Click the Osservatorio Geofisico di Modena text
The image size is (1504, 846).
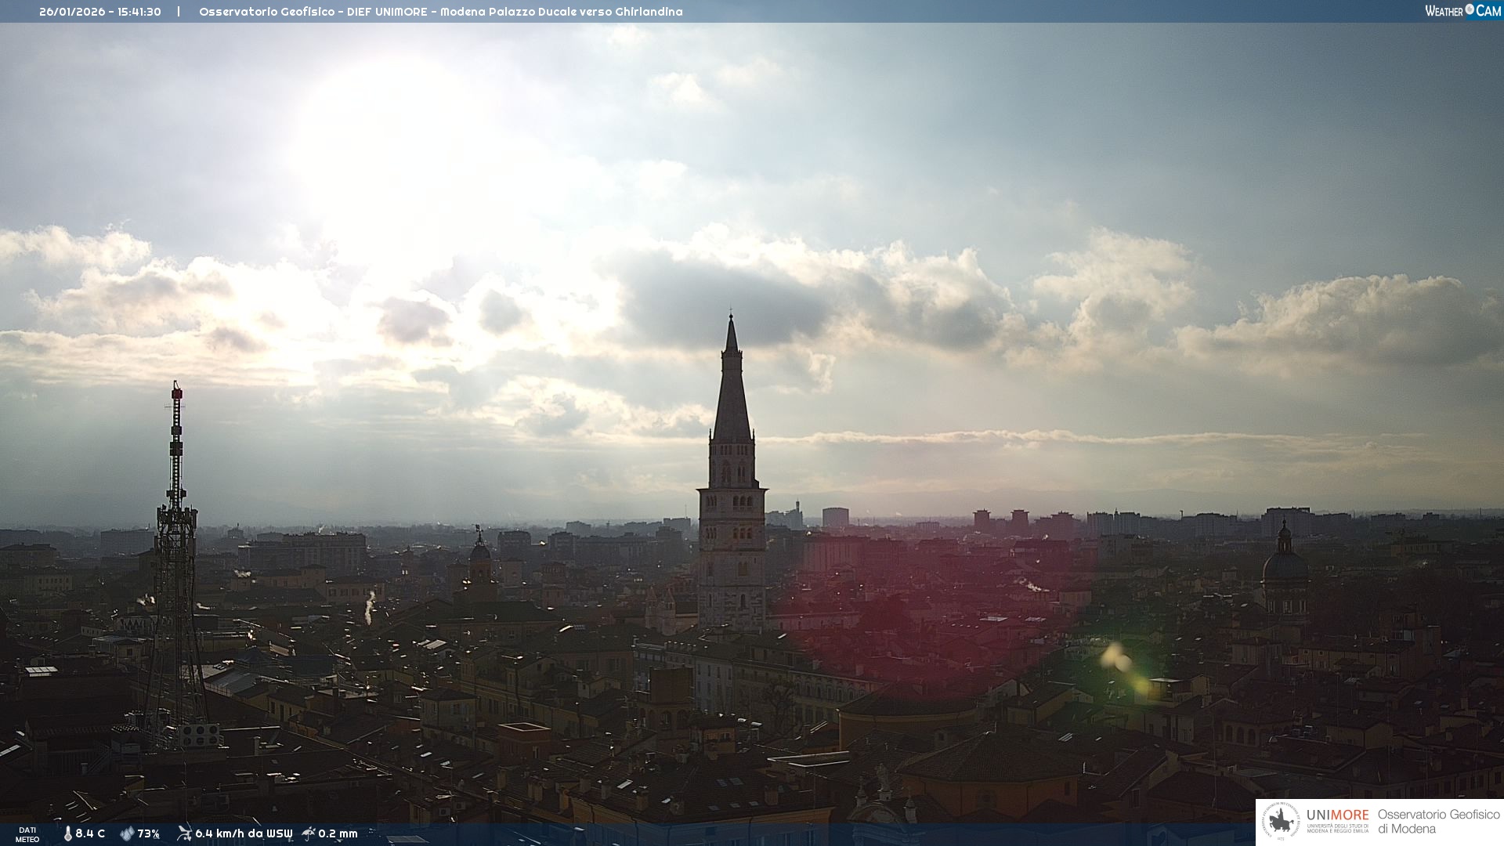[x=1438, y=822]
